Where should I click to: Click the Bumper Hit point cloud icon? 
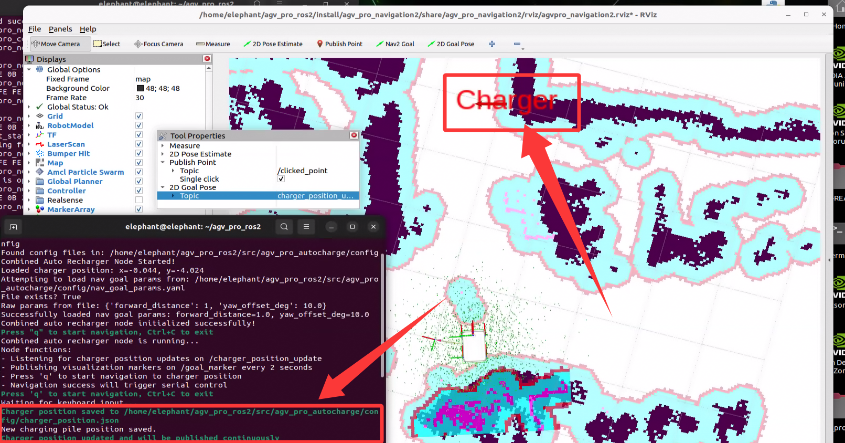40,153
